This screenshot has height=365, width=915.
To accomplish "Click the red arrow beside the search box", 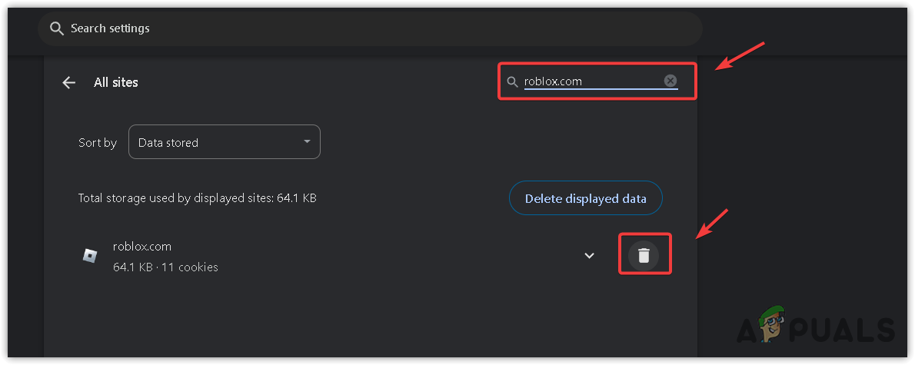I will (x=740, y=55).
